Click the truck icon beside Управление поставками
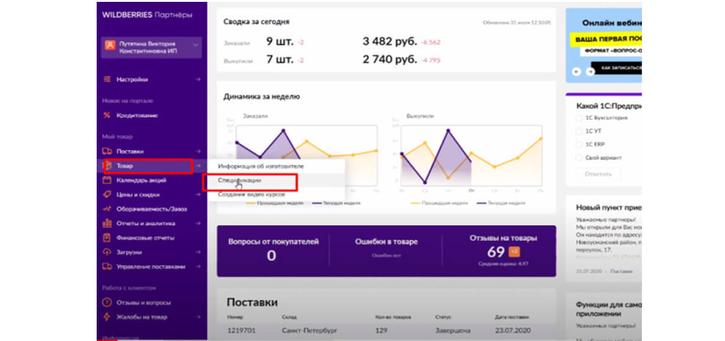Viewport: 725px width, 341px height. click(107, 267)
